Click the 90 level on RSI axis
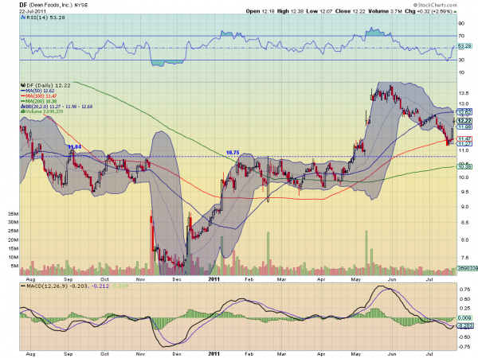 (461, 23)
